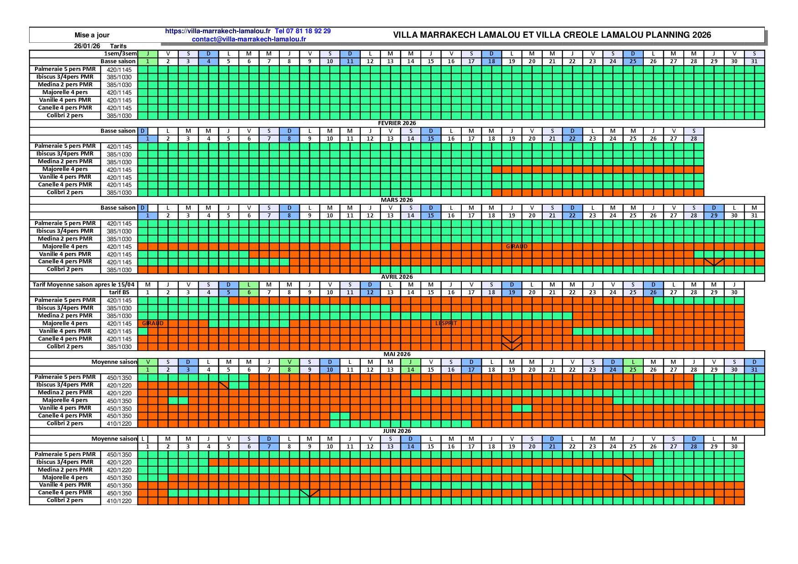Click the telephone number 07 81 18 92 29
Viewport: 798px width, 564px height.
[x=303, y=31]
